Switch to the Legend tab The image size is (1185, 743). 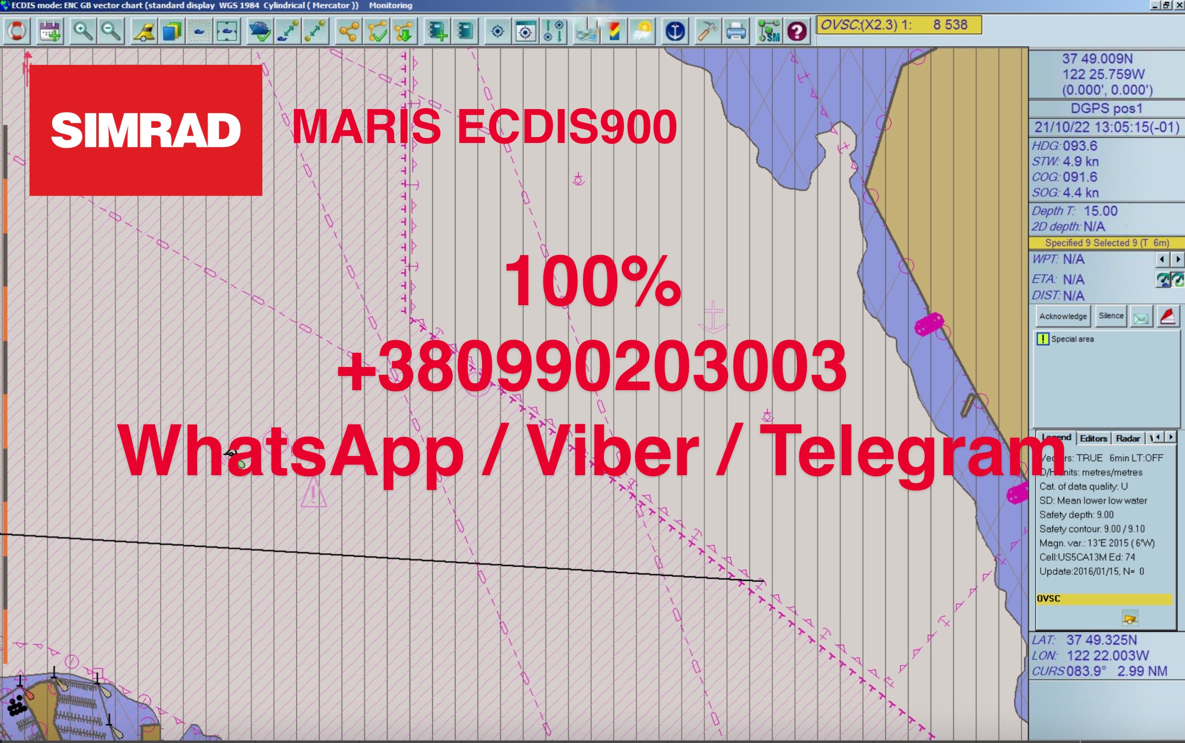[x=1056, y=437]
